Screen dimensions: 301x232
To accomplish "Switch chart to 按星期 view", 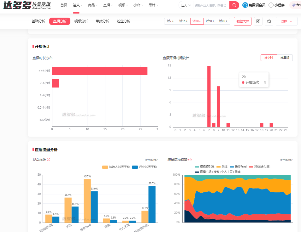I will (x=285, y=58).
